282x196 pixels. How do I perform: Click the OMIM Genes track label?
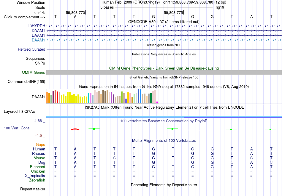[34, 72]
